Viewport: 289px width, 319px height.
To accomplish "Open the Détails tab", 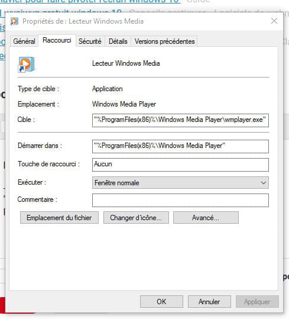I will (x=118, y=41).
